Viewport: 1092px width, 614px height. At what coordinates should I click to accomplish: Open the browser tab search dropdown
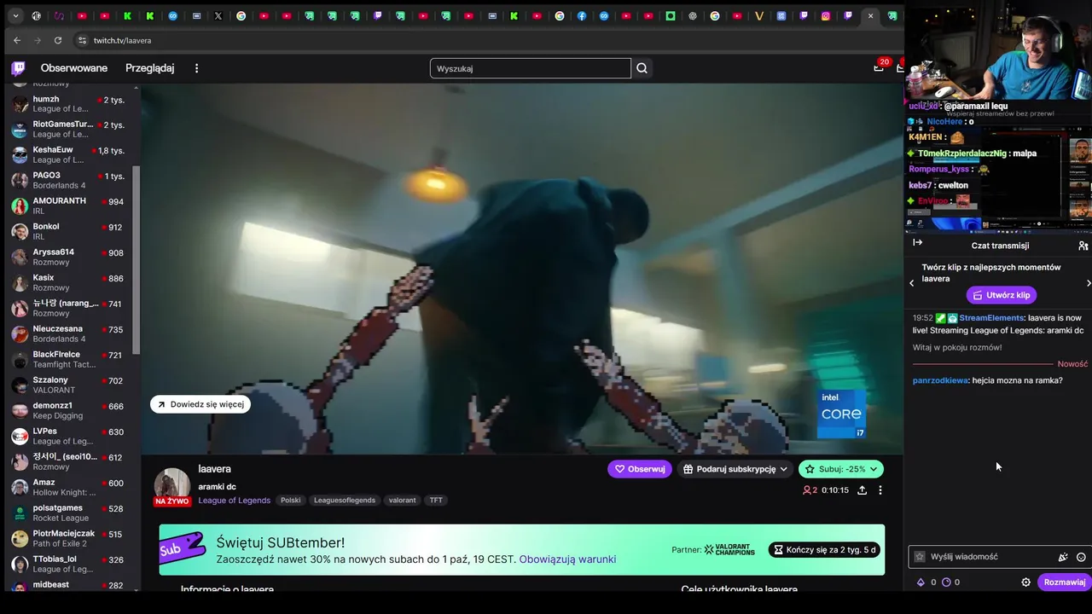[15, 15]
